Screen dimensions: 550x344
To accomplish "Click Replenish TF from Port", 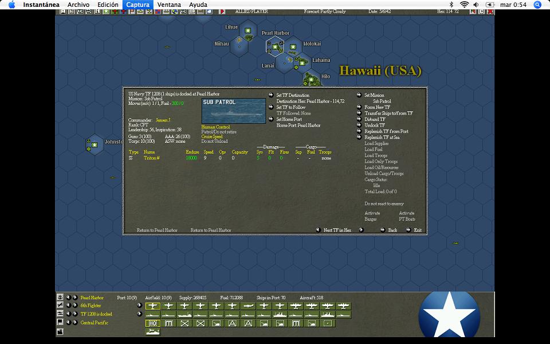I will [x=386, y=131].
